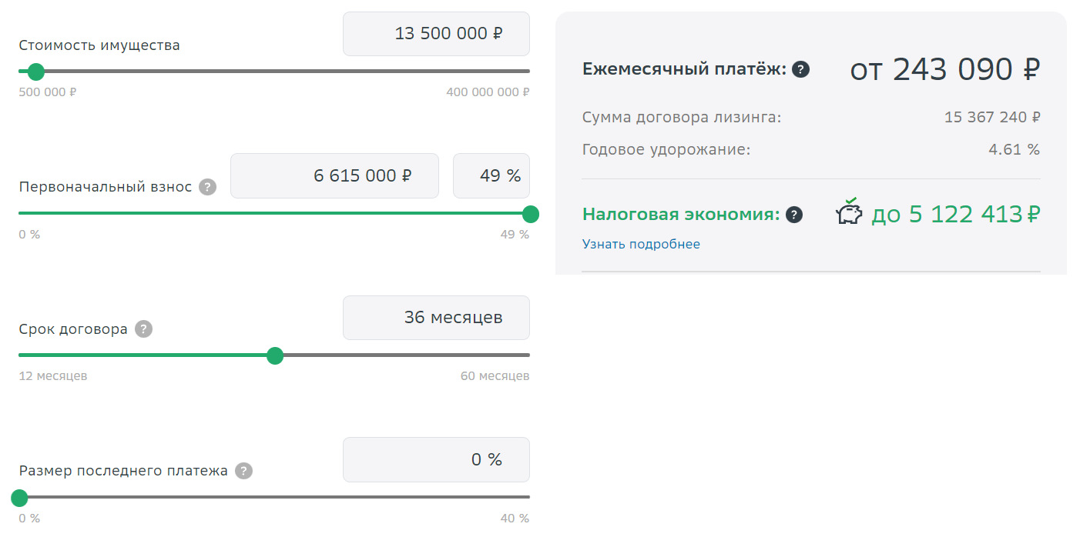Select the Размер последнего платежа slider knob
This screenshot has height=537, width=1080.
[20, 498]
